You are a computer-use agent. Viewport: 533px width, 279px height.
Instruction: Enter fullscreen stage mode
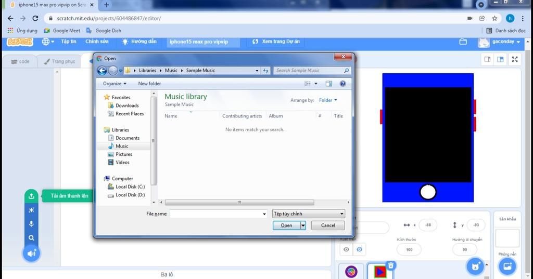515,59
